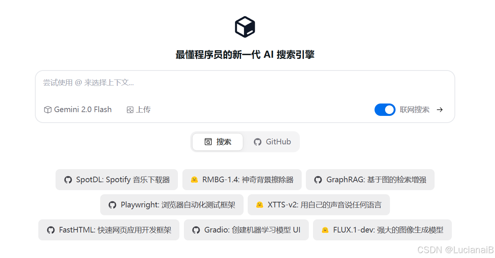Click Hugging Face emoji on XTTS-v2 chip

pos(259,205)
